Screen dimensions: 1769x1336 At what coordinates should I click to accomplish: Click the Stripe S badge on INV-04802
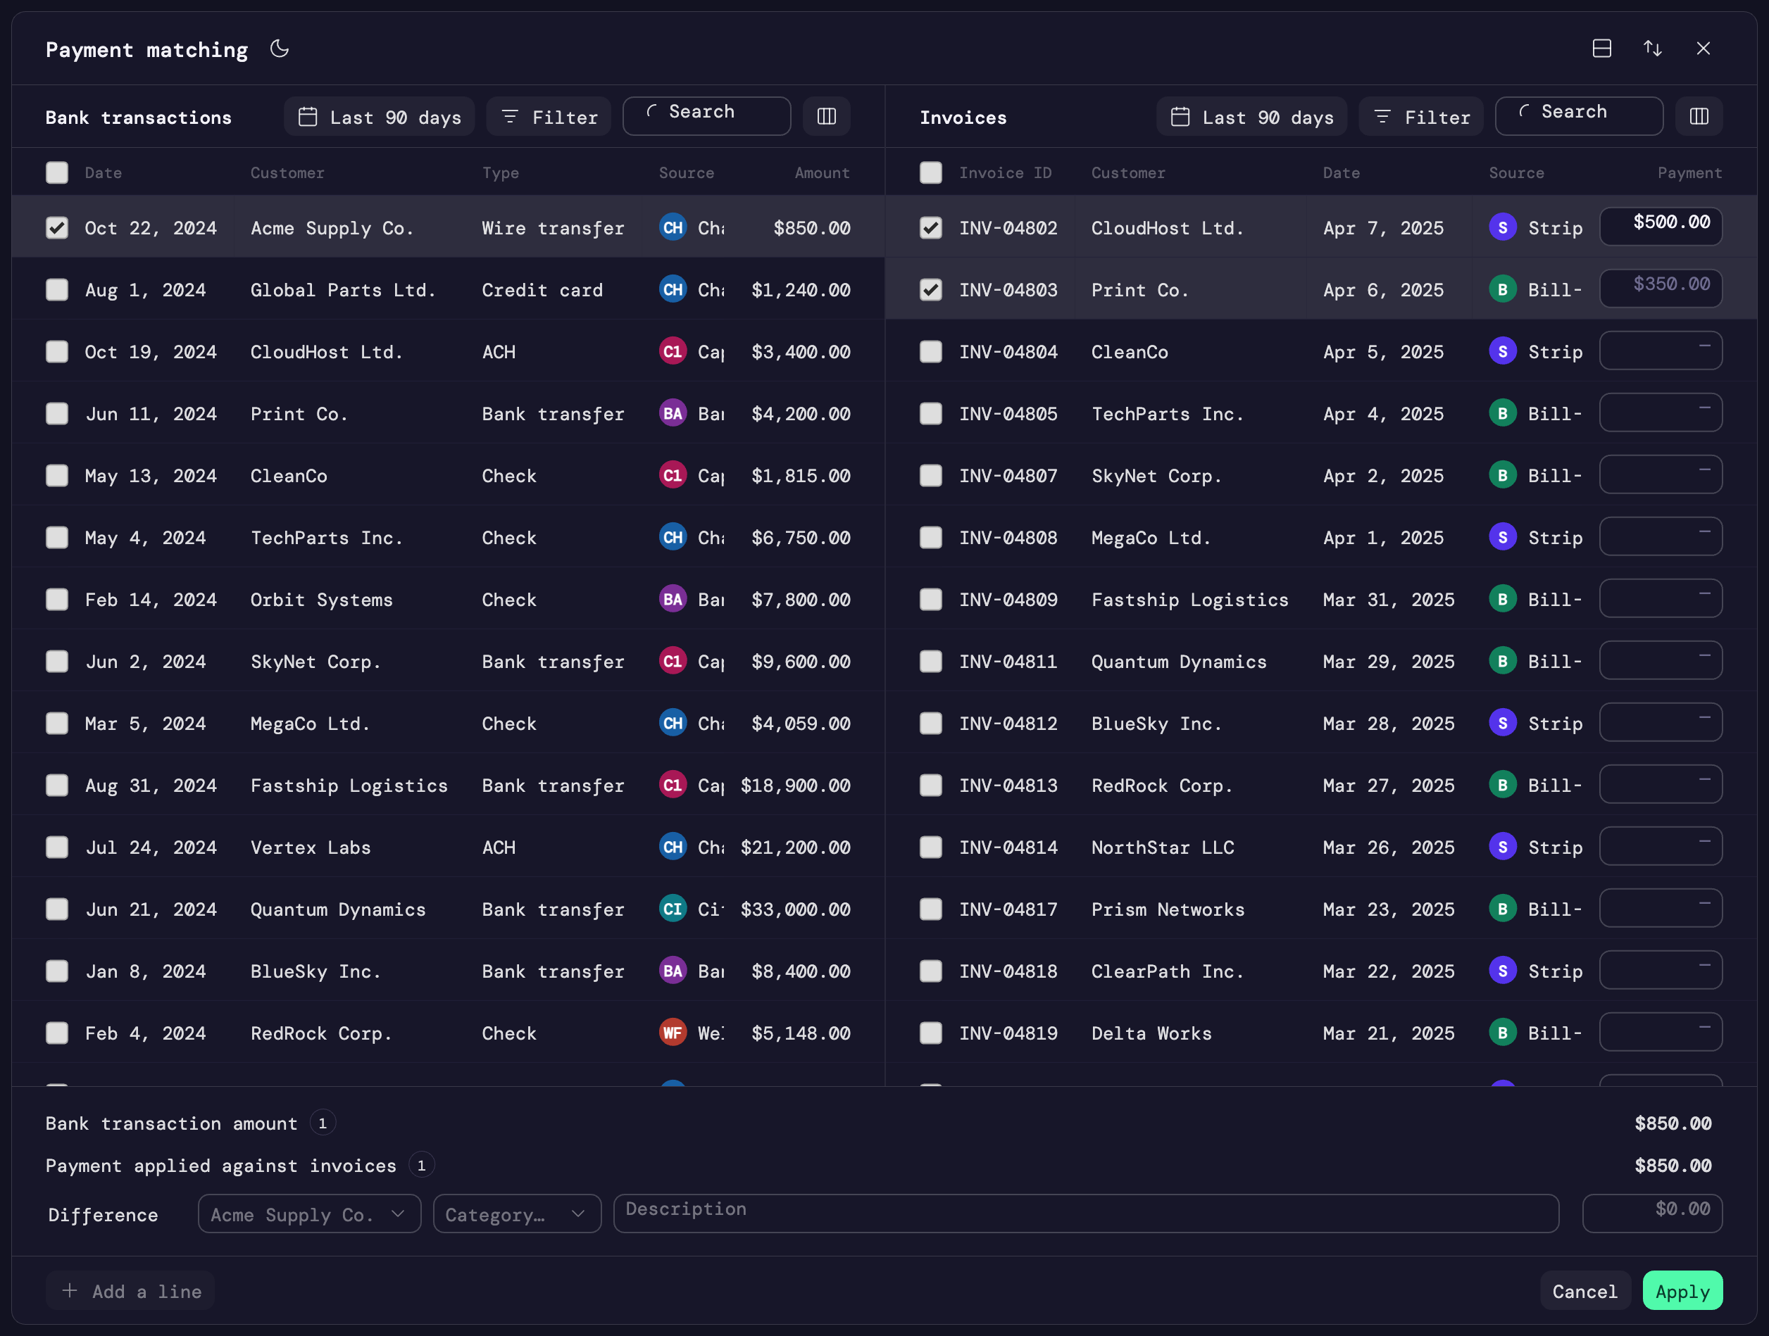point(1503,227)
